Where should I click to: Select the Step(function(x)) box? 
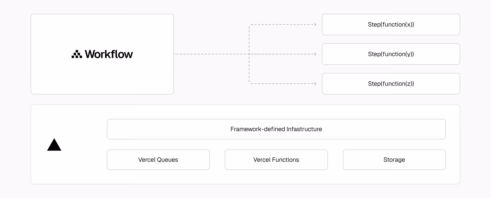click(x=391, y=24)
